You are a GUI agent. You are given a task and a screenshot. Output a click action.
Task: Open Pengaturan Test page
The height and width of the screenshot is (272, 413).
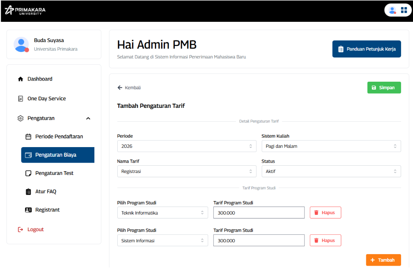(x=54, y=173)
